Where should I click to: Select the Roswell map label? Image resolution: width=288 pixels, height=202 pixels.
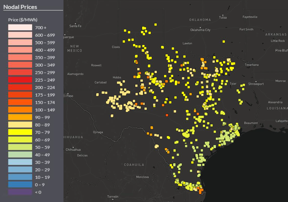tap(96, 65)
